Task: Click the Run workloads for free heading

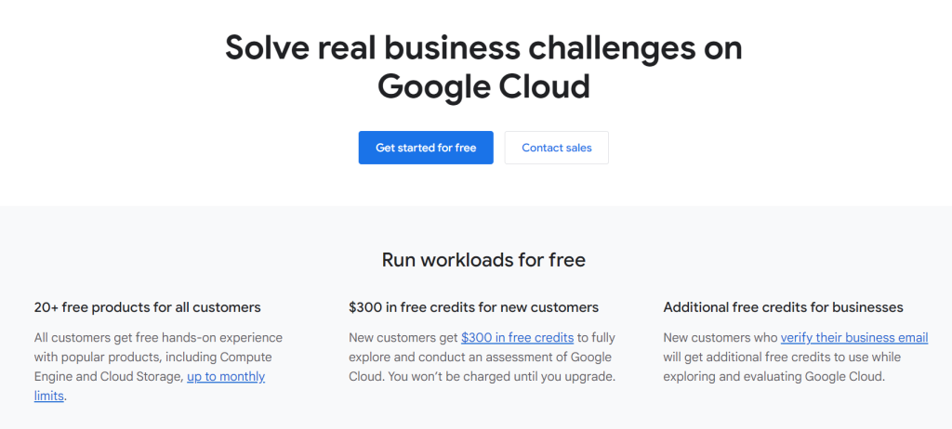Action: 483,260
